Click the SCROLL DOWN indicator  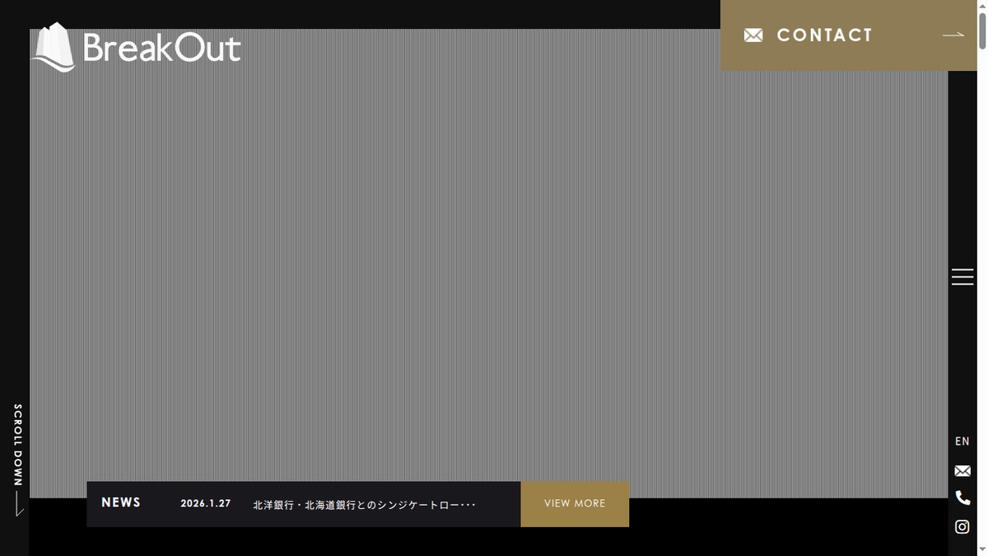coord(19,460)
